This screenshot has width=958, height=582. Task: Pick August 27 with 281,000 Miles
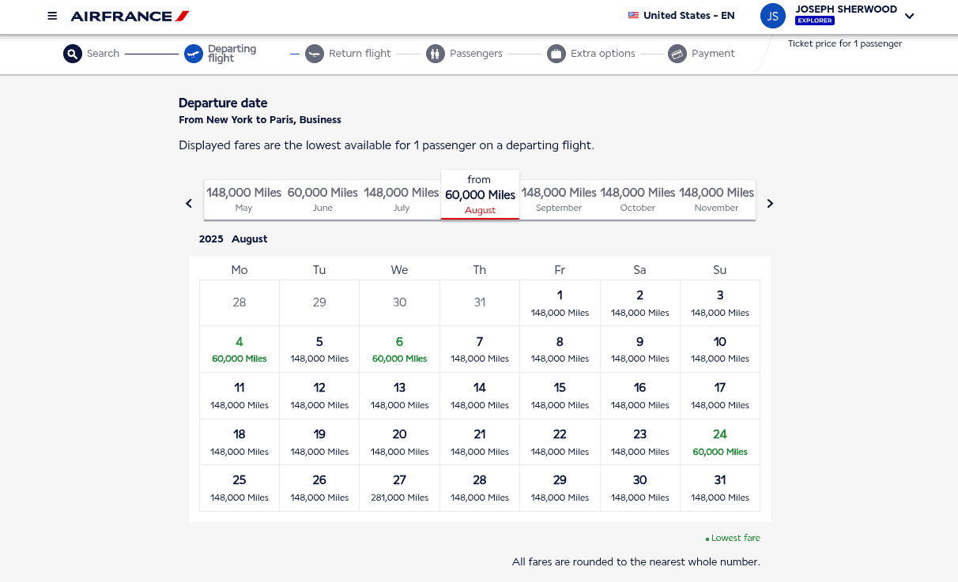click(x=399, y=487)
